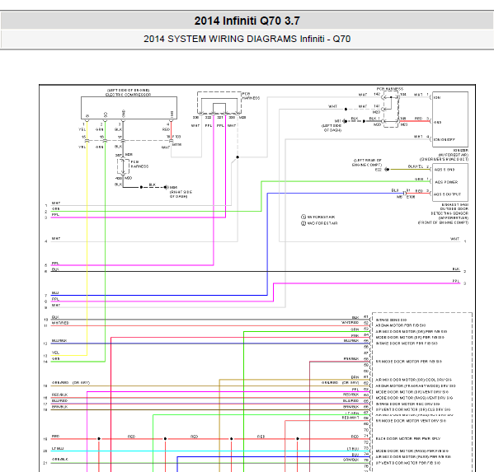
Task: Click the wire junction dot below PCB harness M28
Action: [238, 157]
